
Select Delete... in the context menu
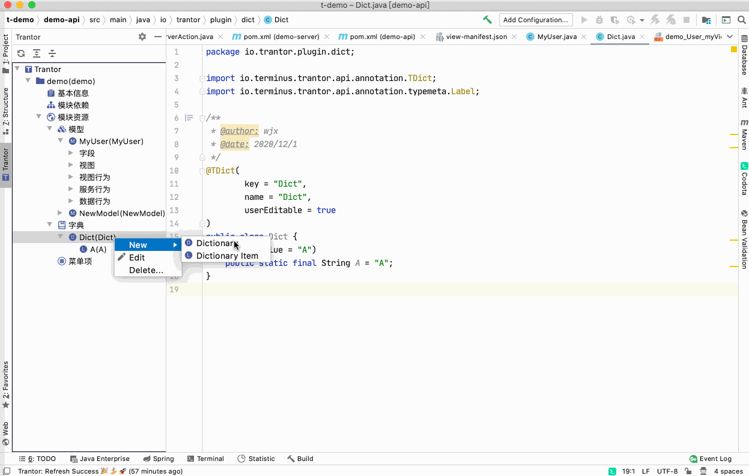pos(148,270)
